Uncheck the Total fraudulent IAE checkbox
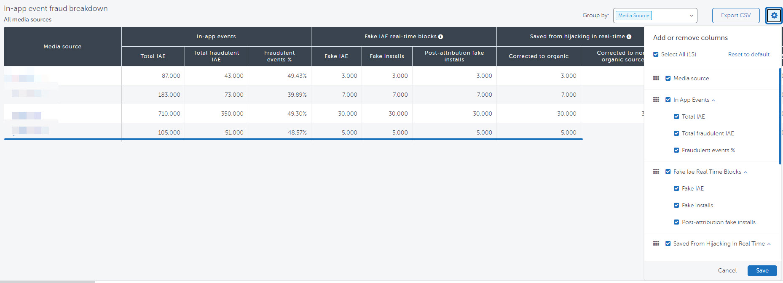The image size is (783, 283). pyautogui.click(x=676, y=133)
